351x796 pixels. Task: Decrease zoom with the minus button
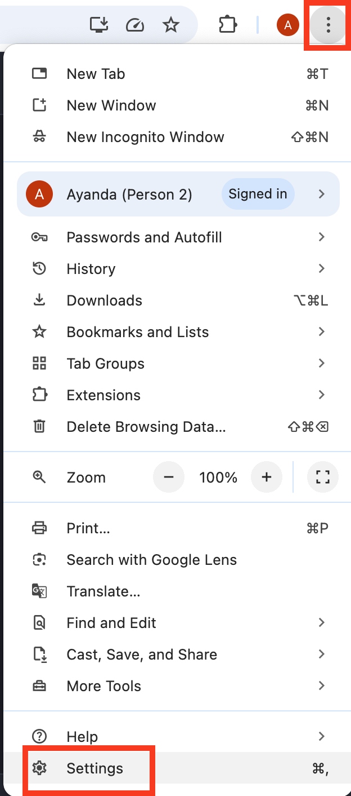[169, 477]
